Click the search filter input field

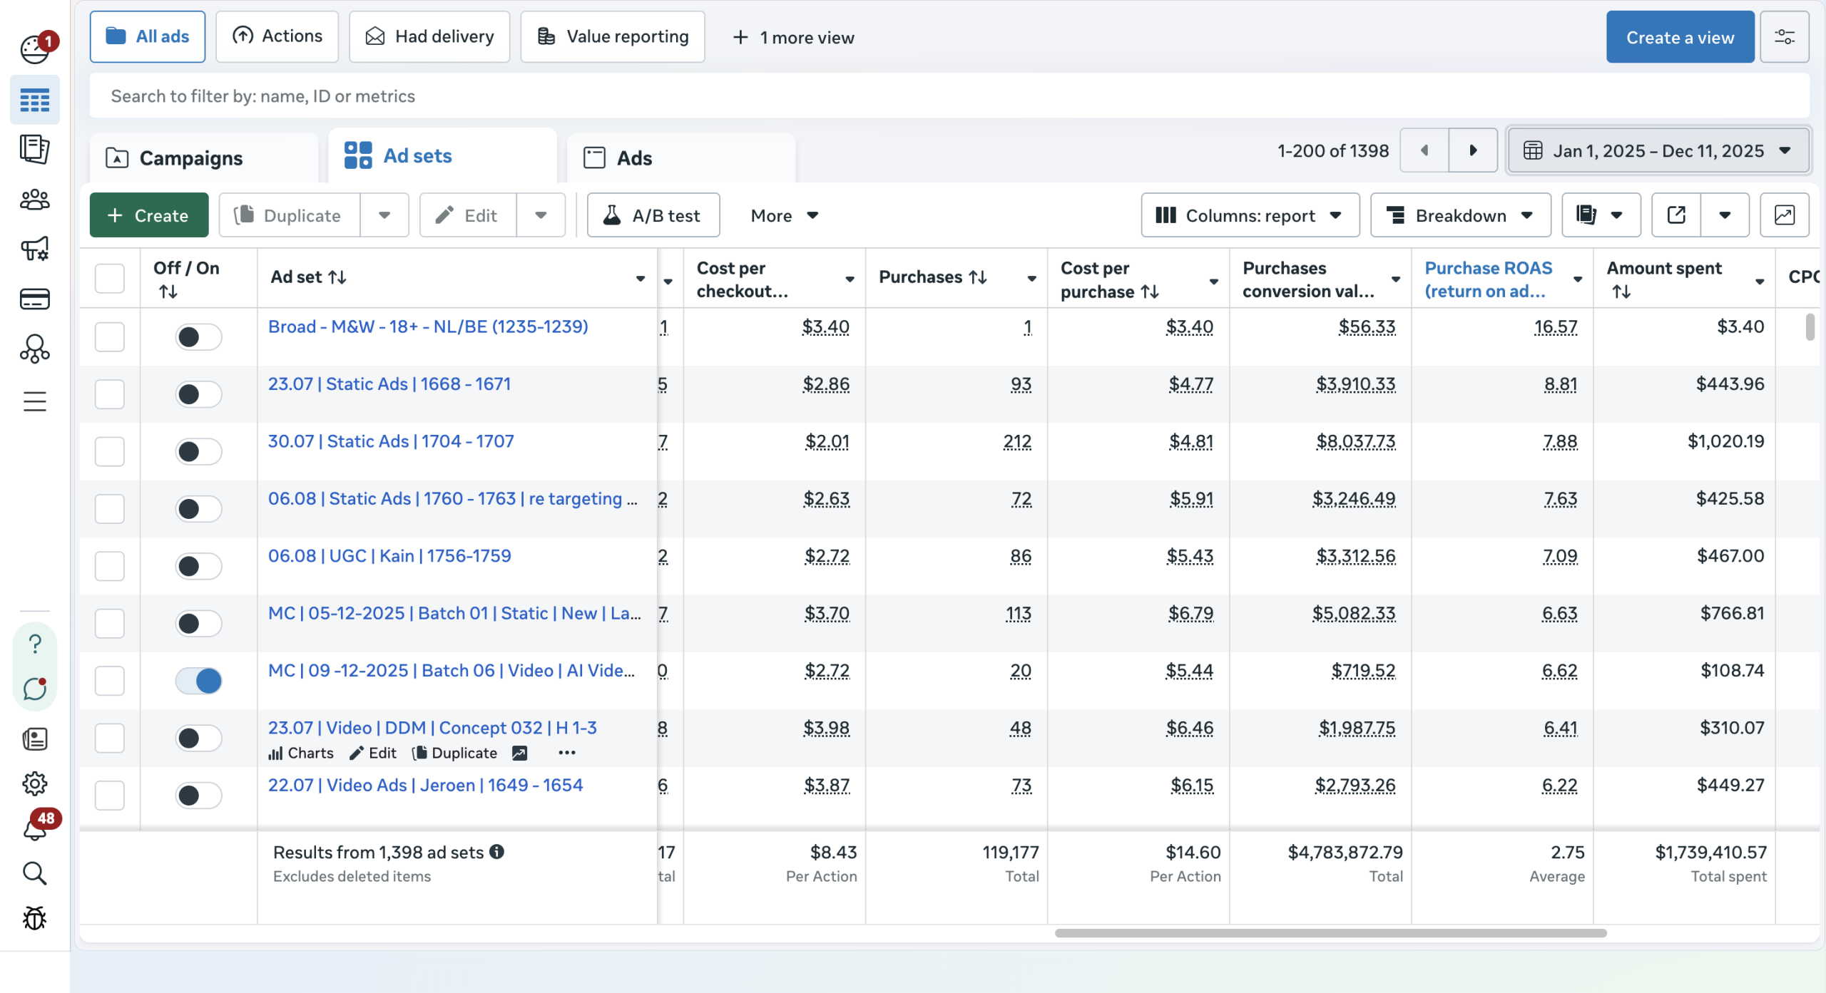pyautogui.click(x=949, y=96)
